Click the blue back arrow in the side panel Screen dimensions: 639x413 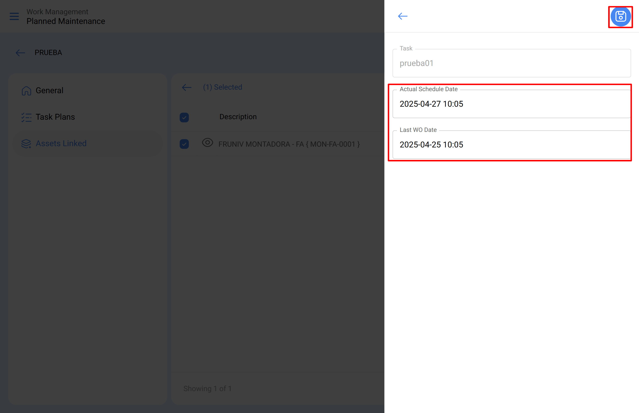pos(402,16)
